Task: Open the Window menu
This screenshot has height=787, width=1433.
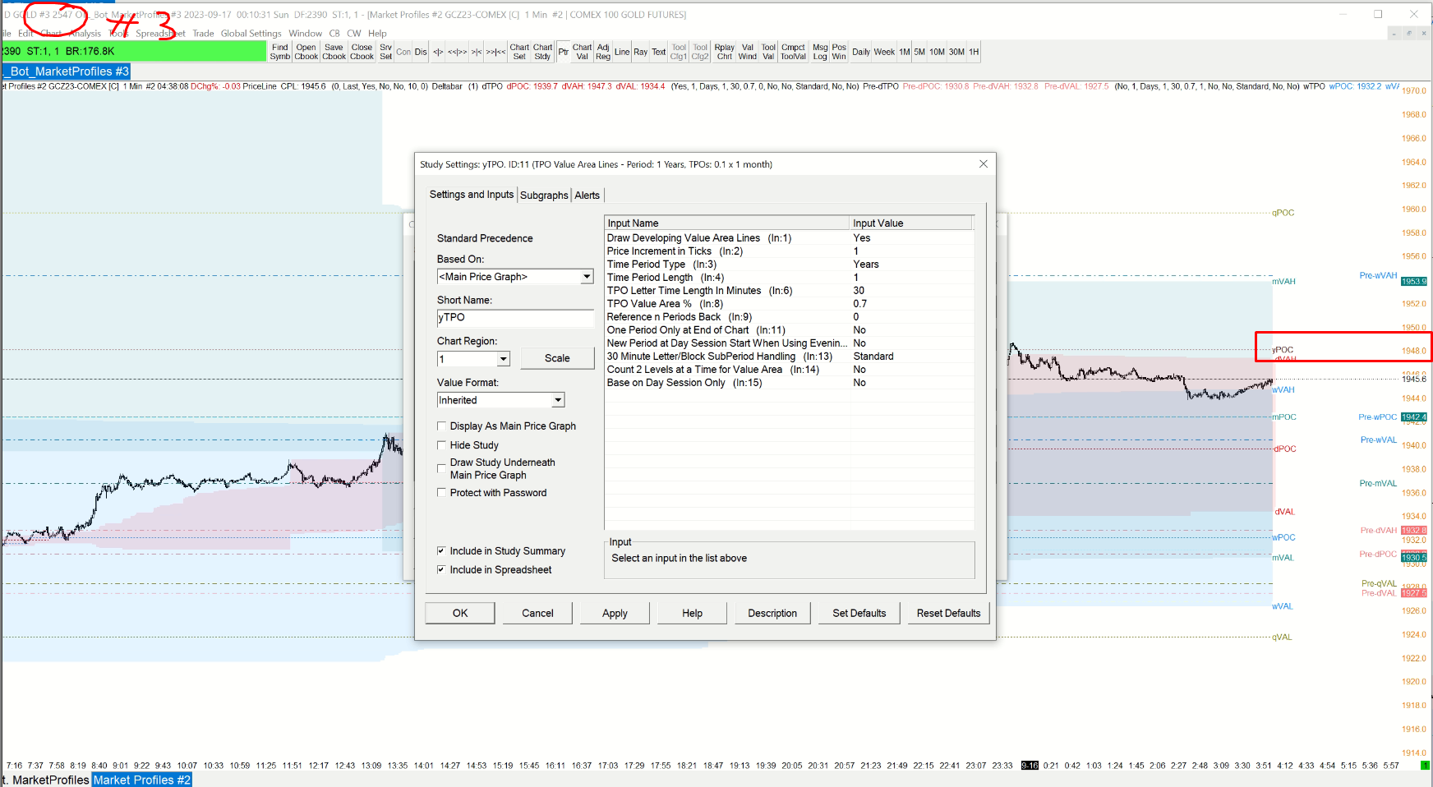Action: 305,34
